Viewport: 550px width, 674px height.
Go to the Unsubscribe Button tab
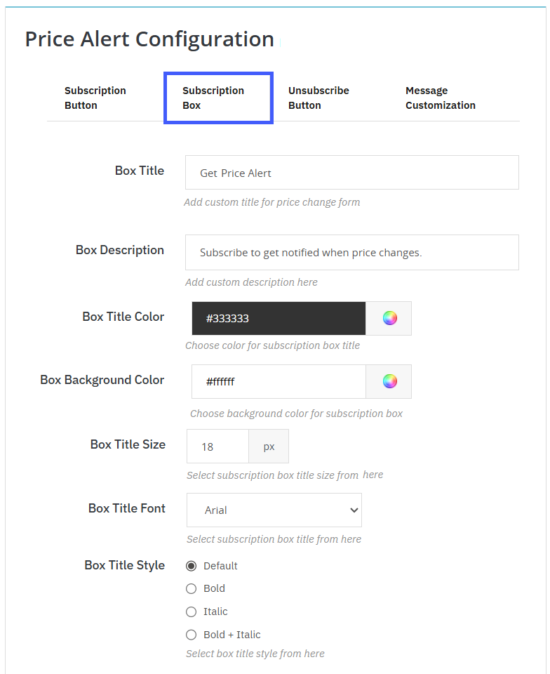(318, 98)
